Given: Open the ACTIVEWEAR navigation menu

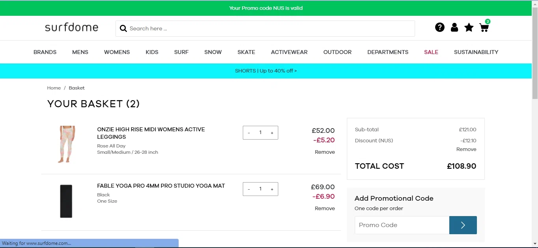Looking at the screenshot, I should [289, 52].
